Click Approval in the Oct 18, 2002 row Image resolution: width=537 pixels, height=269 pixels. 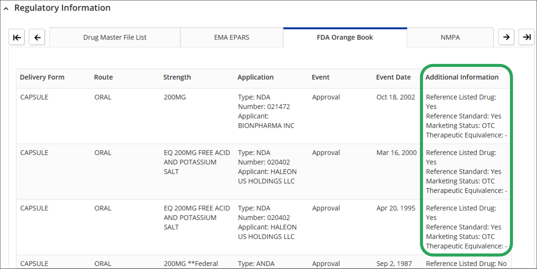point(326,97)
